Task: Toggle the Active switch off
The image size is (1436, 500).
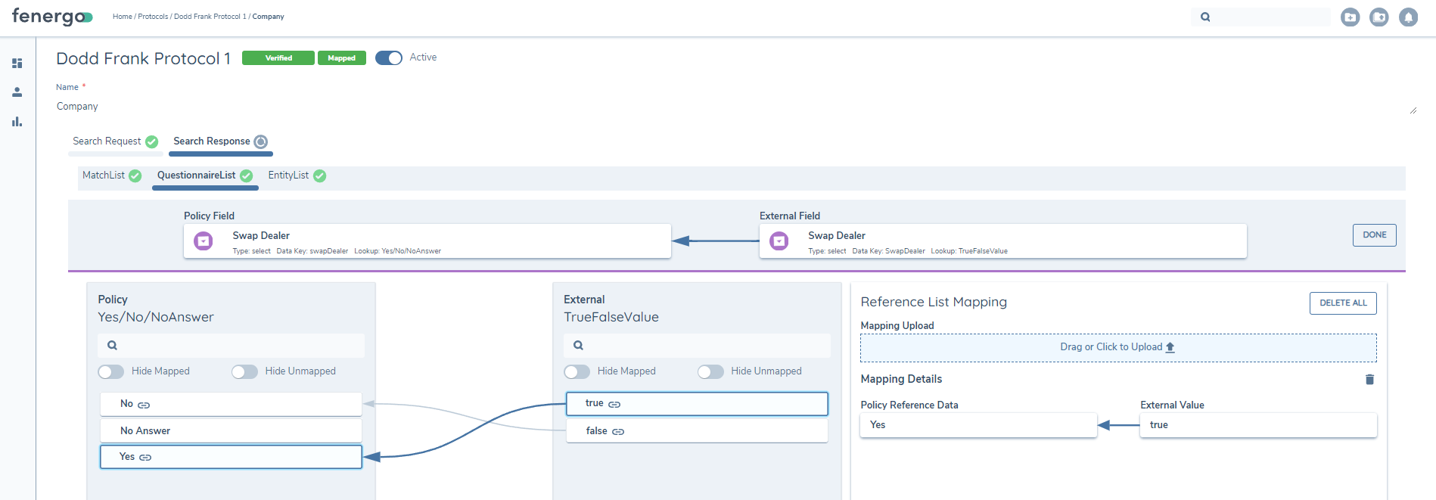Action: [x=389, y=58]
